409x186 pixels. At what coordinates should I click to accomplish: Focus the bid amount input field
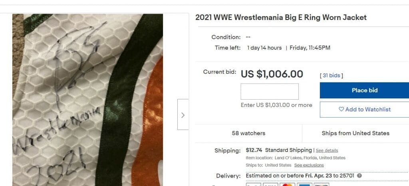coord(270,92)
